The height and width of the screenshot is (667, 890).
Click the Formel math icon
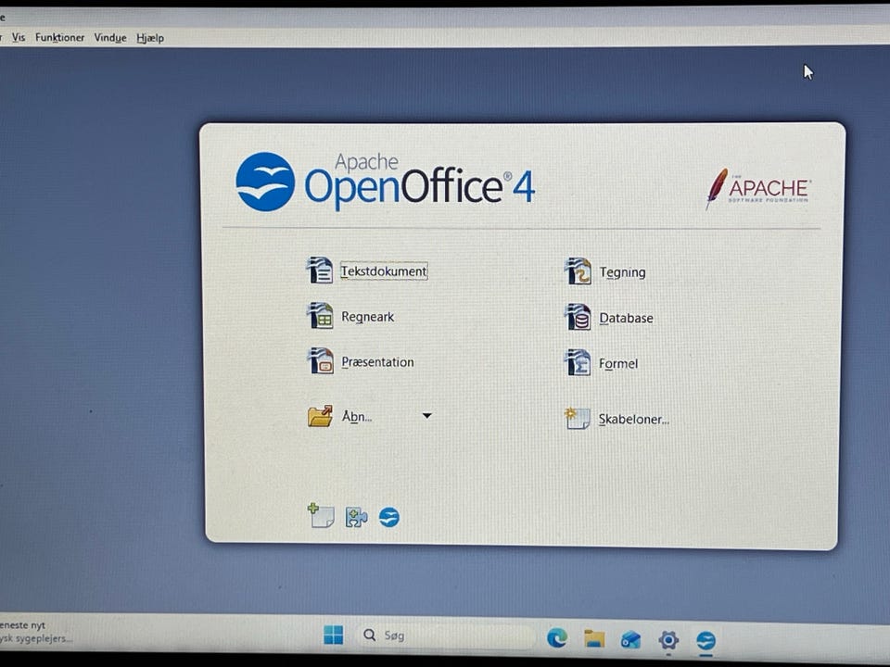[x=578, y=362]
